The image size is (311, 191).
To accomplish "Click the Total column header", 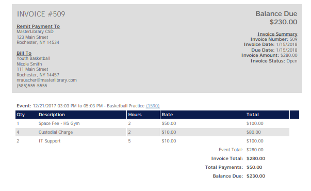I will (x=253, y=115).
